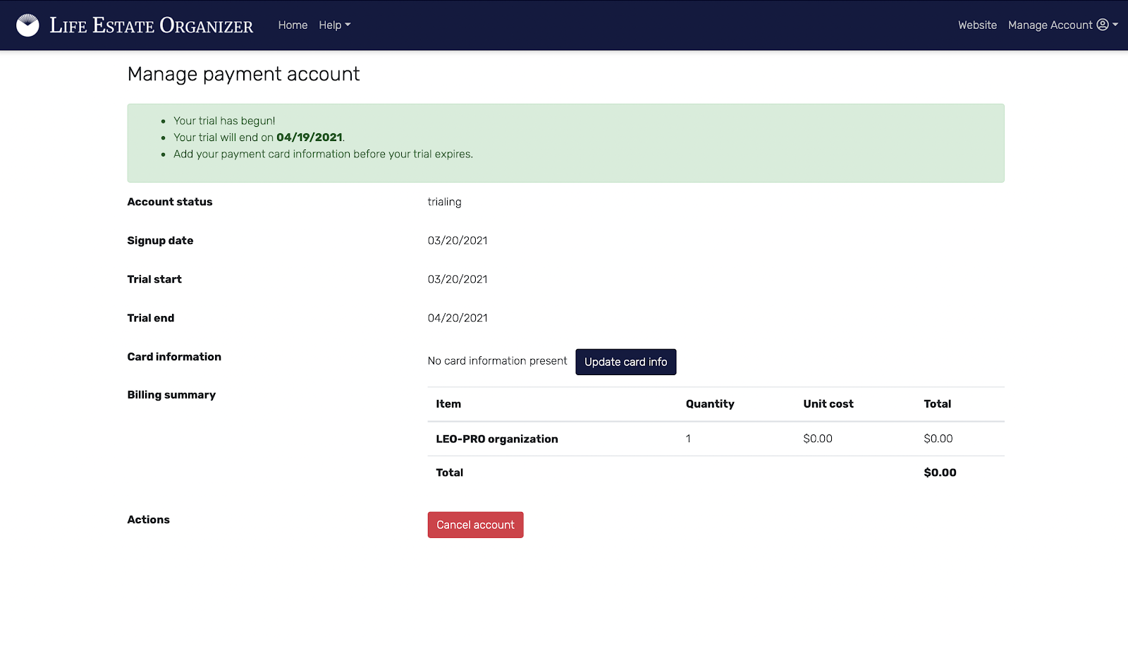Click the Quantity column header
The width and height of the screenshot is (1128, 646).
[x=710, y=404]
